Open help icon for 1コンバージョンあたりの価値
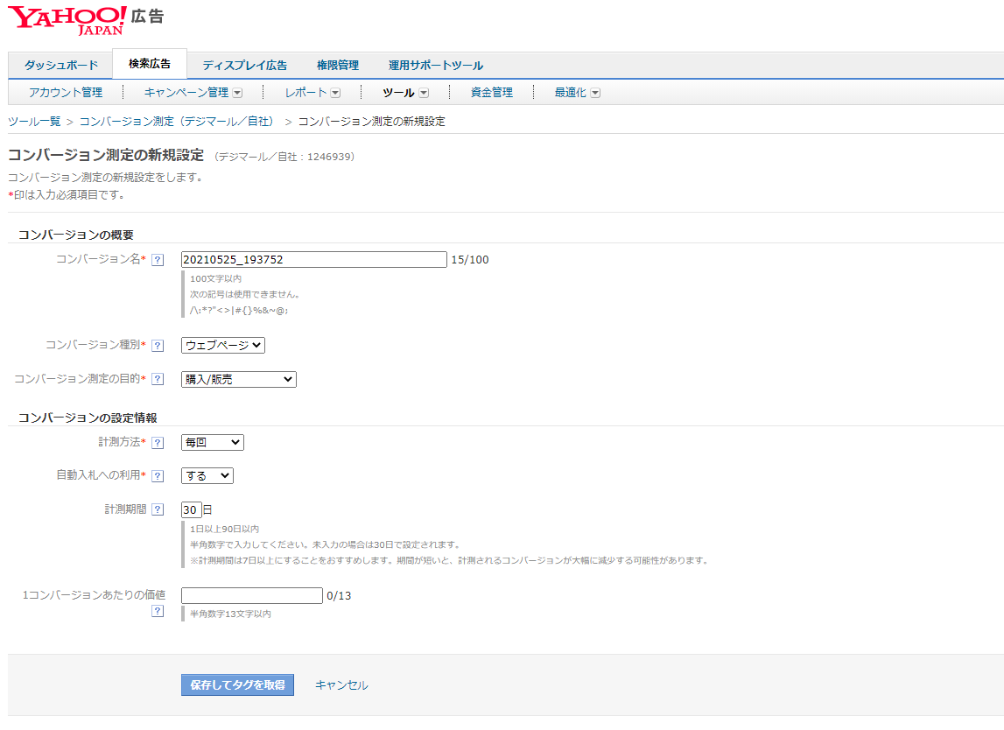The height and width of the screenshot is (730, 1004). (158, 612)
